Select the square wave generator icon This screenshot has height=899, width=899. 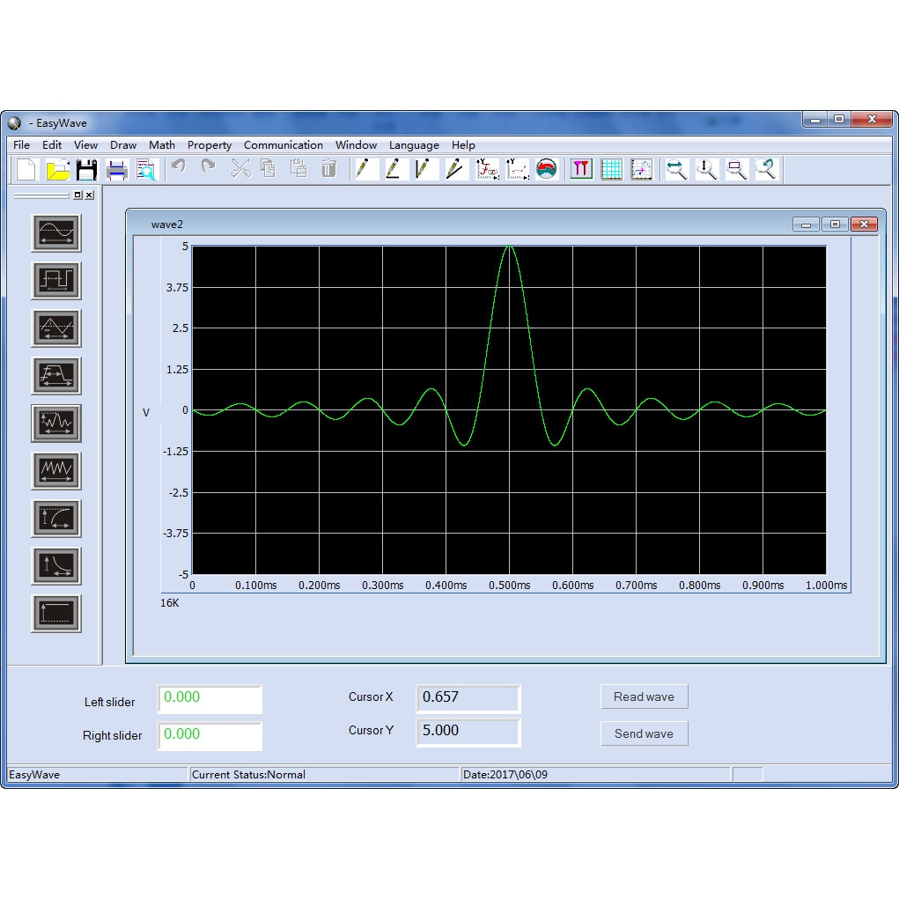[56, 281]
